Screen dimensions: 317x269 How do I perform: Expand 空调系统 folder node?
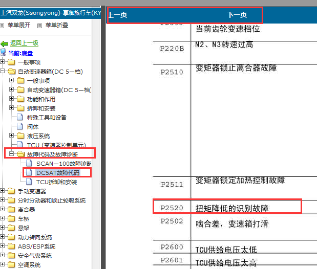(x=2, y=264)
